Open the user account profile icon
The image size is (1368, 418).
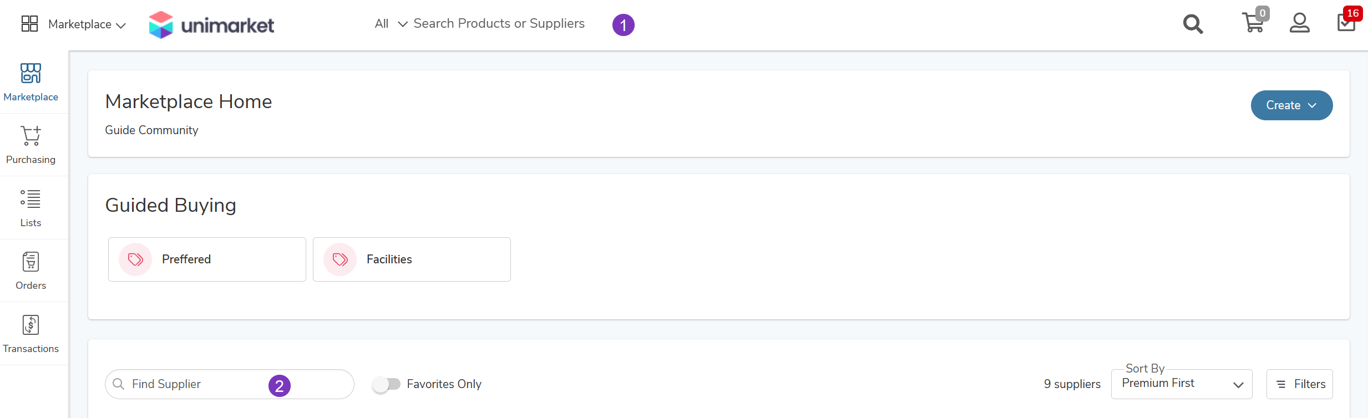[x=1299, y=23]
